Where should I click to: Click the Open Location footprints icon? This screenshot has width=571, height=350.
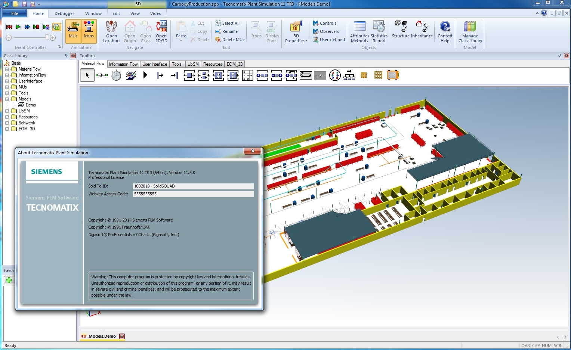coord(111,27)
